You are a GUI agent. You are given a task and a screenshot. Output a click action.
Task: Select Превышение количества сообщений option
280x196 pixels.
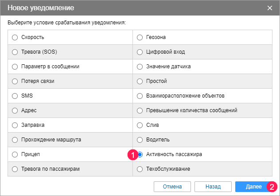(140, 110)
